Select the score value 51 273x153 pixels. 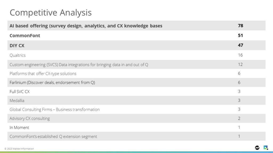(240, 35)
